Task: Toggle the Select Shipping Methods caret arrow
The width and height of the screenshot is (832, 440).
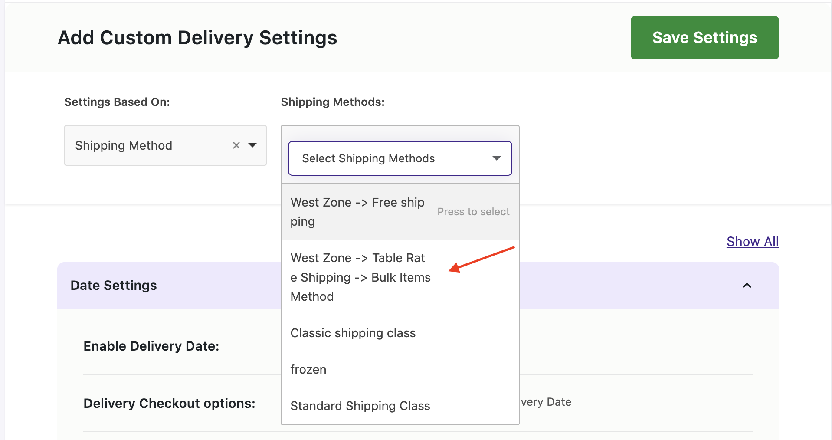Action: point(497,158)
